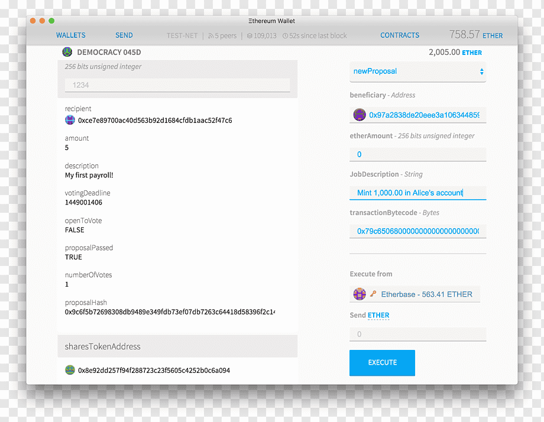Viewport: 544px width, 422px height.
Task: Click the '256 bits unsigned integer' header label
Action: click(x=103, y=67)
